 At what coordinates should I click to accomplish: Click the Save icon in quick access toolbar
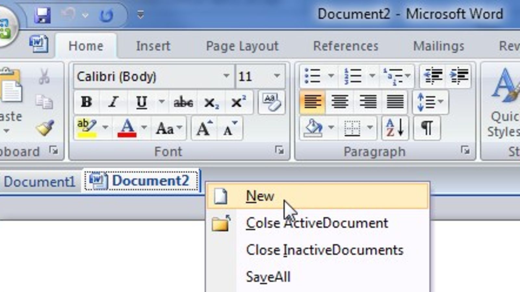pos(43,15)
